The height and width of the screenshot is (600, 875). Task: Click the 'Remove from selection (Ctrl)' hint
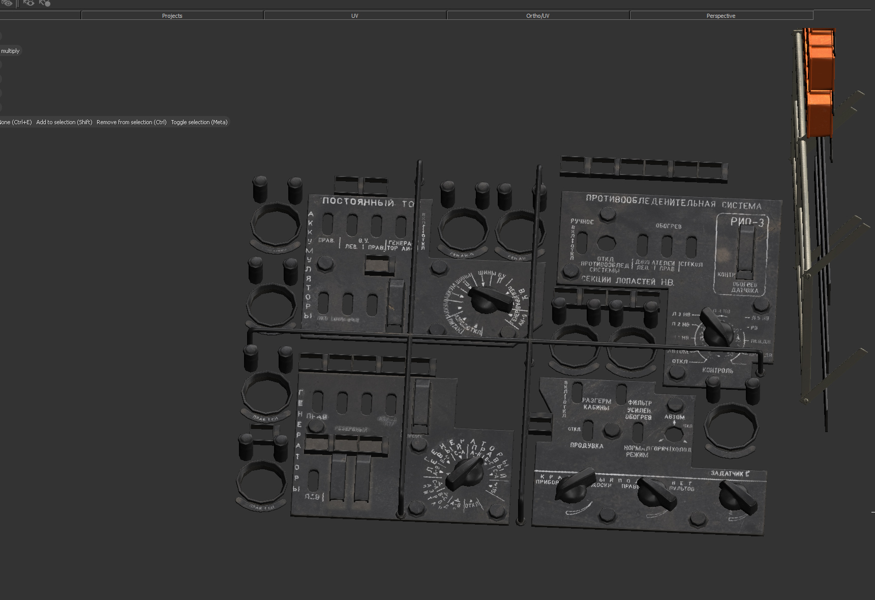click(131, 122)
